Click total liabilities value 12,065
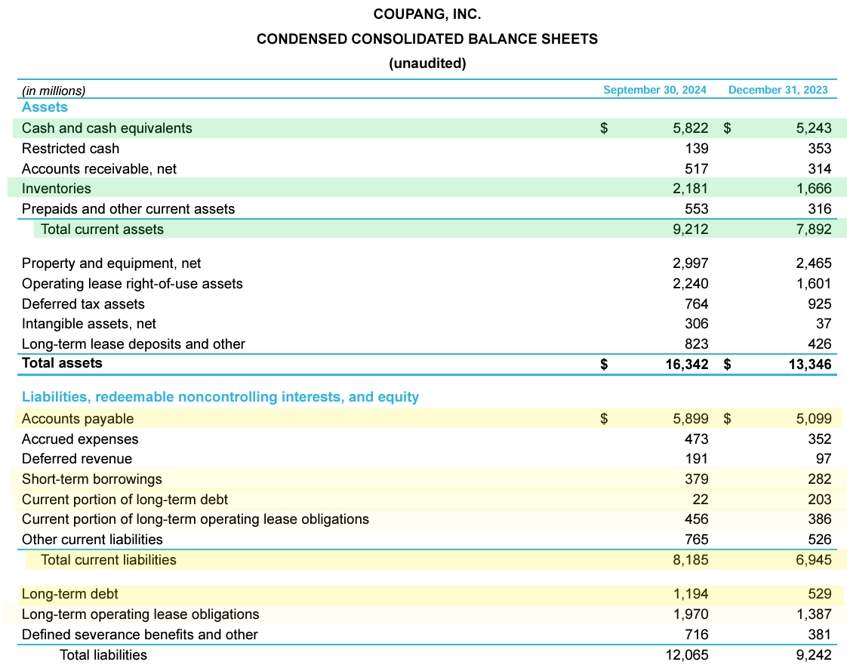Image resolution: width=847 pixels, height=671 pixels. point(686,655)
